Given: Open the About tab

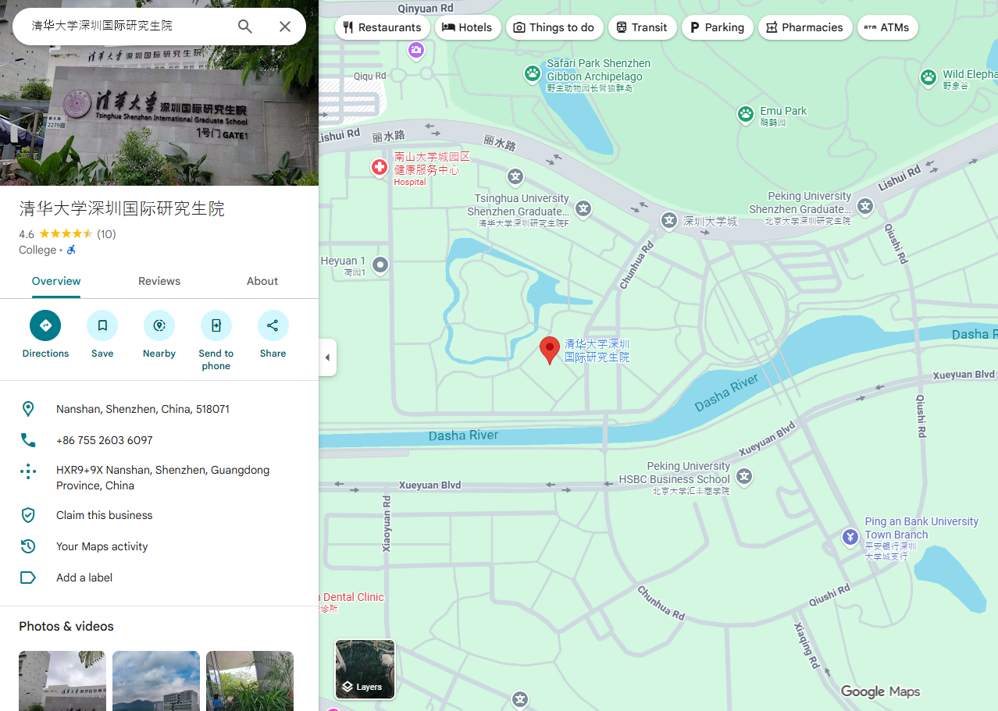Looking at the screenshot, I should coord(262,281).
